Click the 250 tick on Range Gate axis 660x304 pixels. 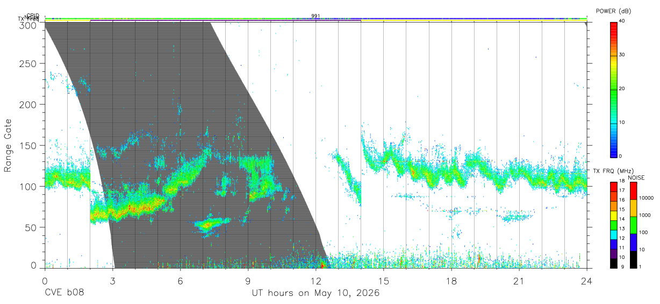pos(28,64)
